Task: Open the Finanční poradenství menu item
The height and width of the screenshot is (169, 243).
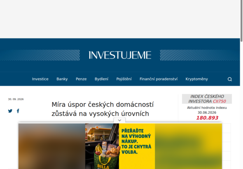Action: point(159,79)
